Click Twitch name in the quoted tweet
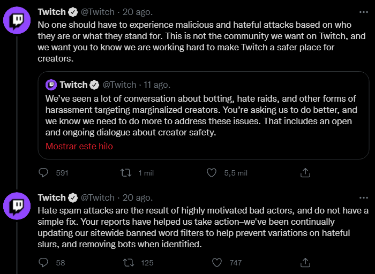 [73, 85]
